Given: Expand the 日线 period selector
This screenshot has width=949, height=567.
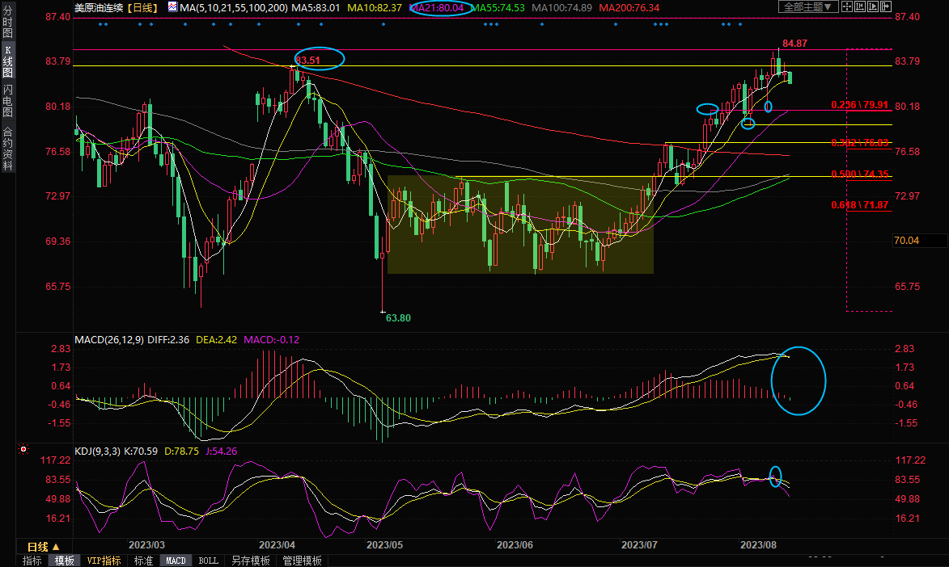Looking at the screenshot, I should pyautogui.click(x=44, y=547).
